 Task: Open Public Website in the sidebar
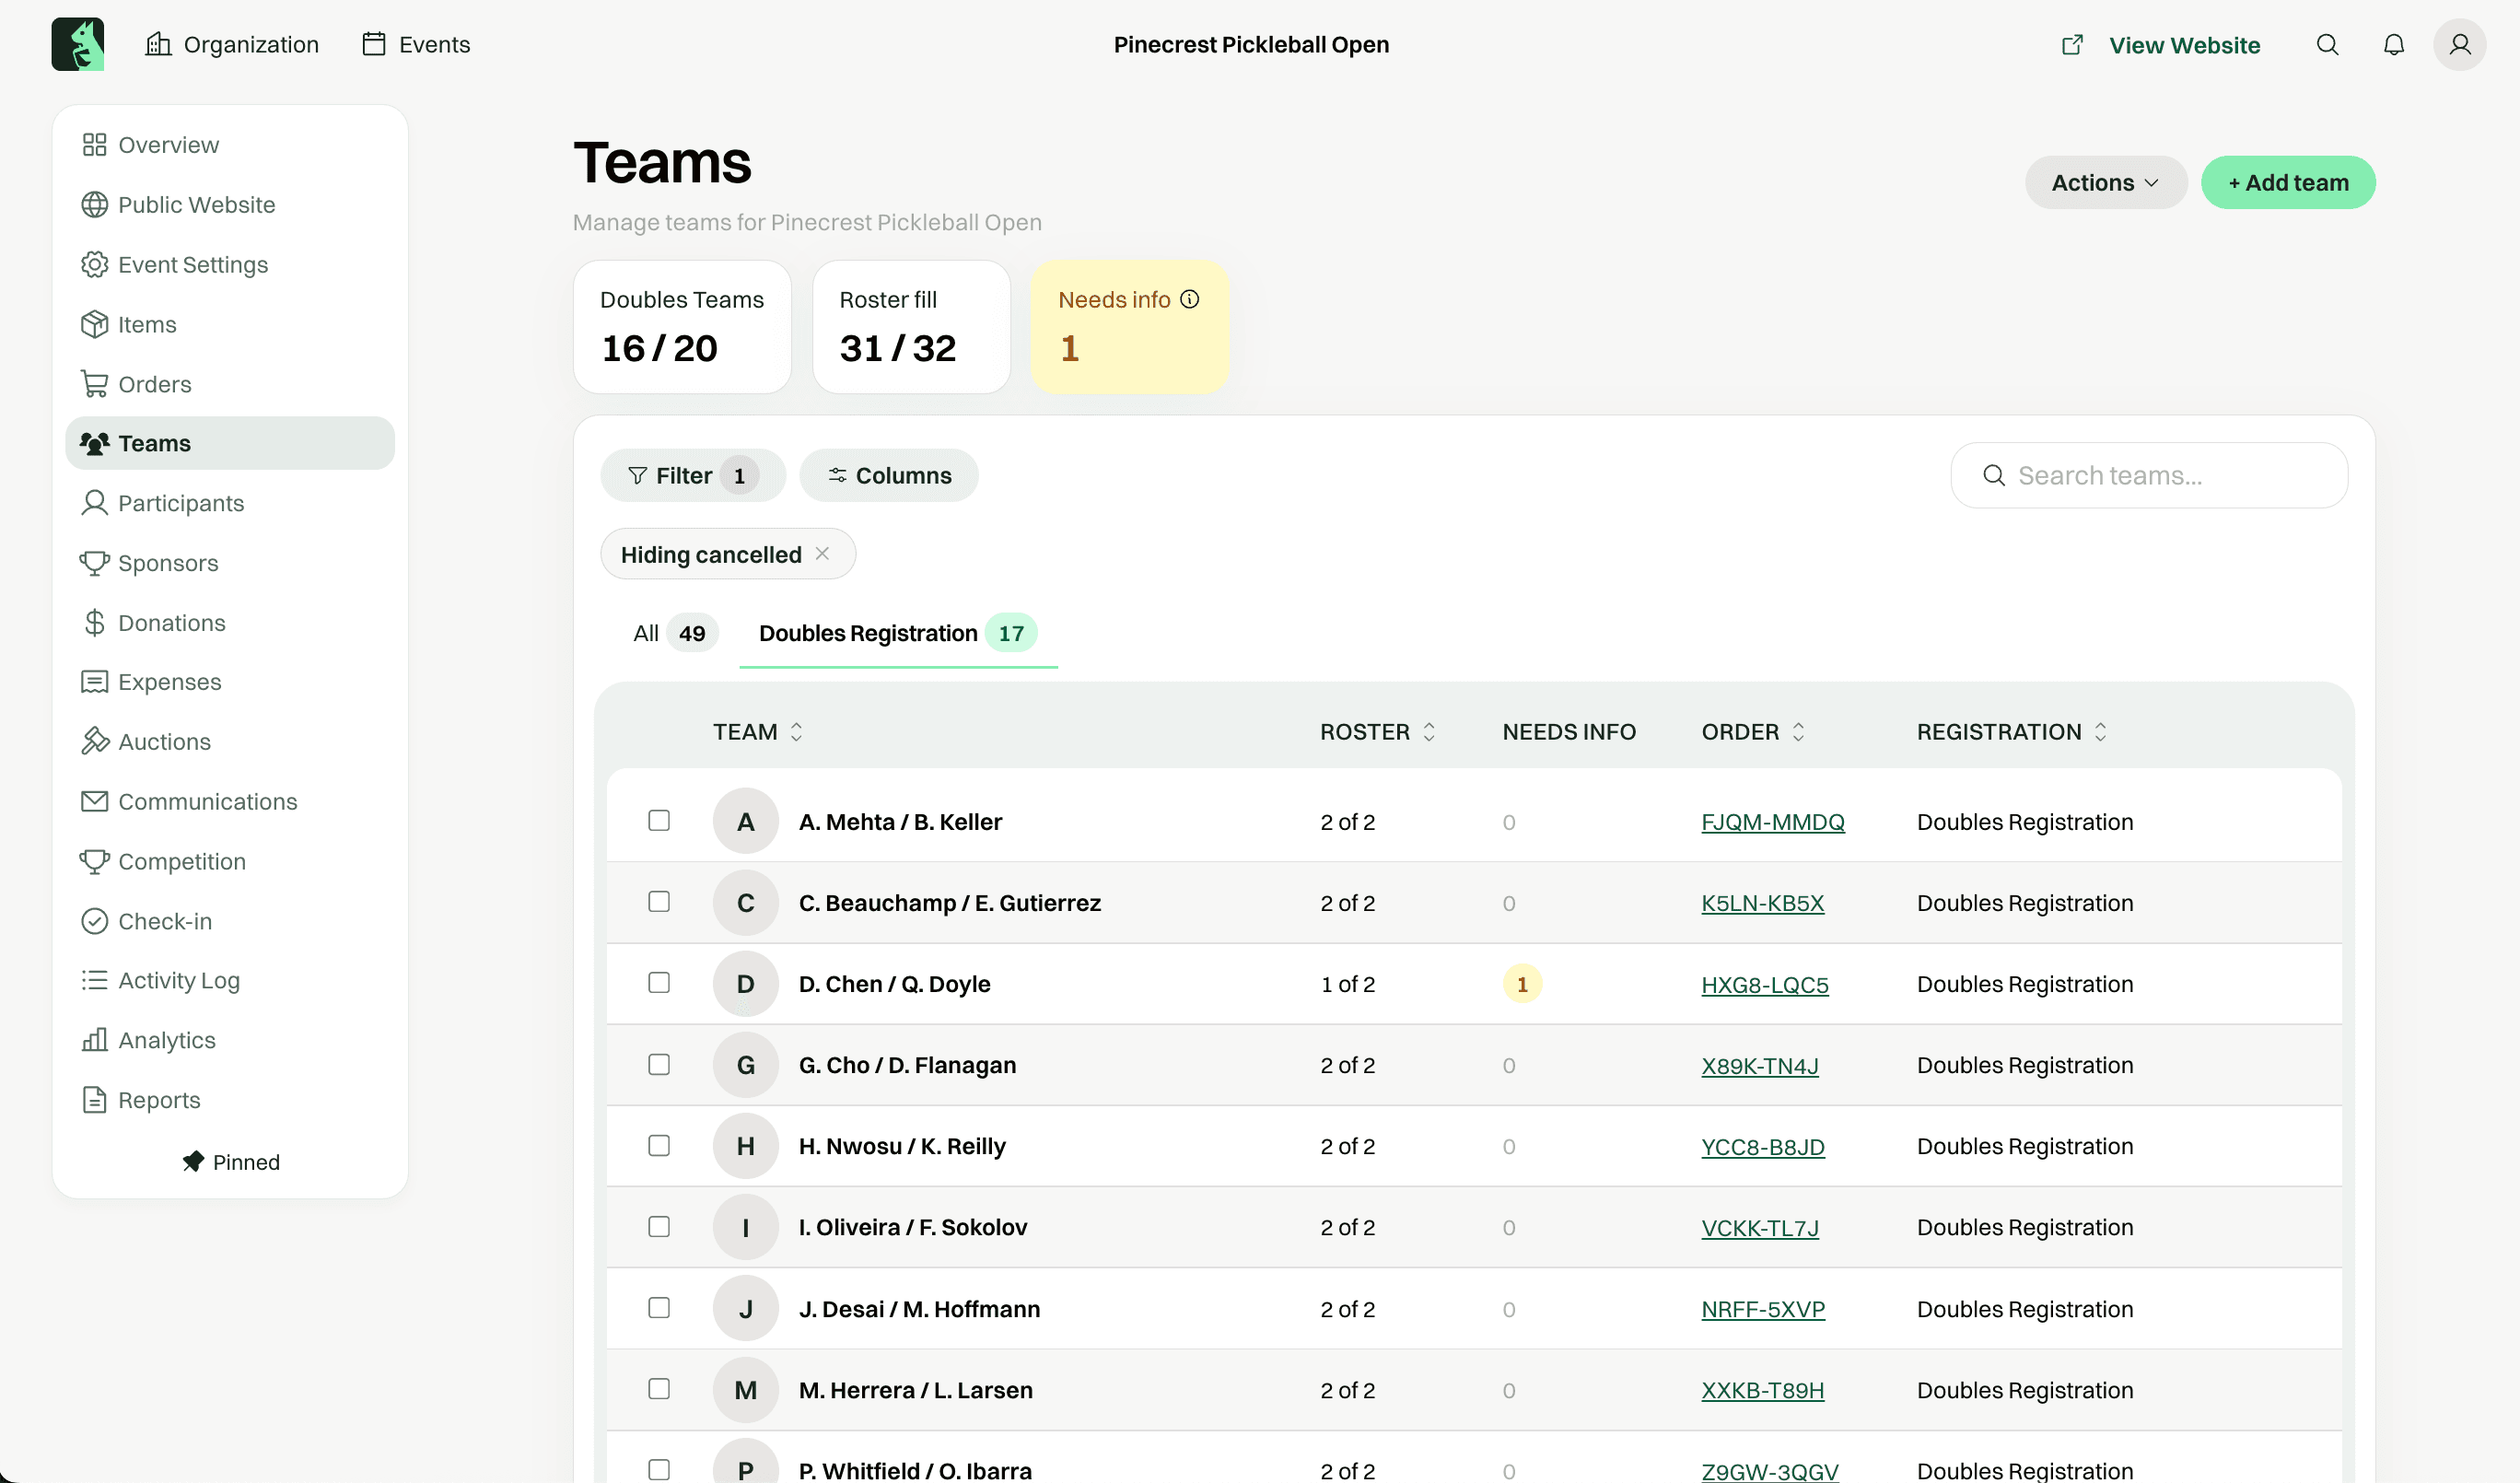(x=230, y=205)
